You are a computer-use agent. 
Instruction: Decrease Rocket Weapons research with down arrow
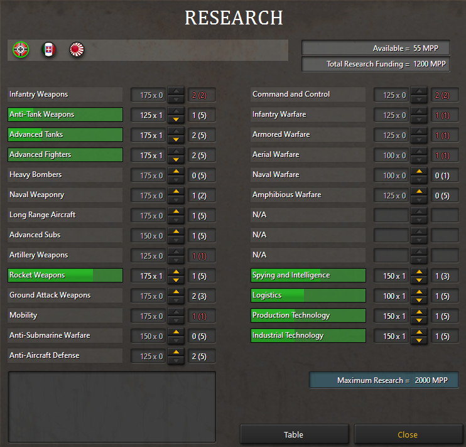pos(176,280)
